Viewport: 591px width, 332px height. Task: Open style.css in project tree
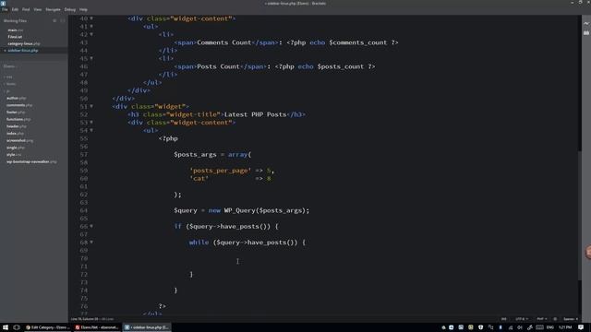click(14, 155)
